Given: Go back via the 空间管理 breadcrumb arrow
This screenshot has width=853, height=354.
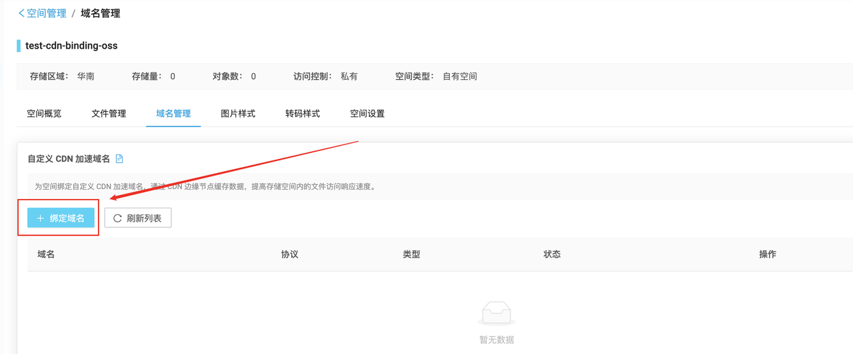Looking at the screenshot, I should click(21, 13).
